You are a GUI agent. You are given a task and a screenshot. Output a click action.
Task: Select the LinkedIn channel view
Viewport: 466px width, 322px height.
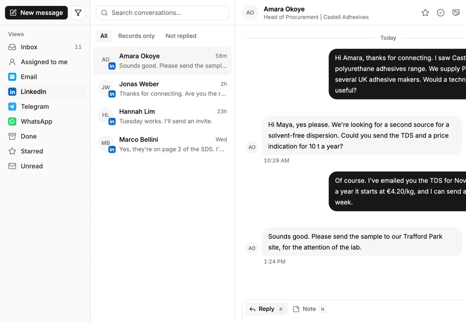(45, 92)
